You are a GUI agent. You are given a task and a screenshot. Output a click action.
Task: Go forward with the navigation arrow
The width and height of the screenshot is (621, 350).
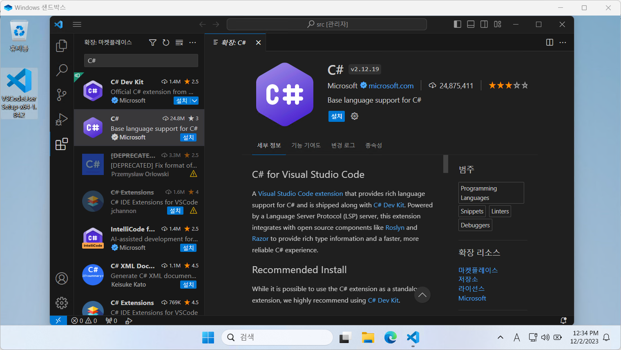pyautogui.click(x=216, y=24)
